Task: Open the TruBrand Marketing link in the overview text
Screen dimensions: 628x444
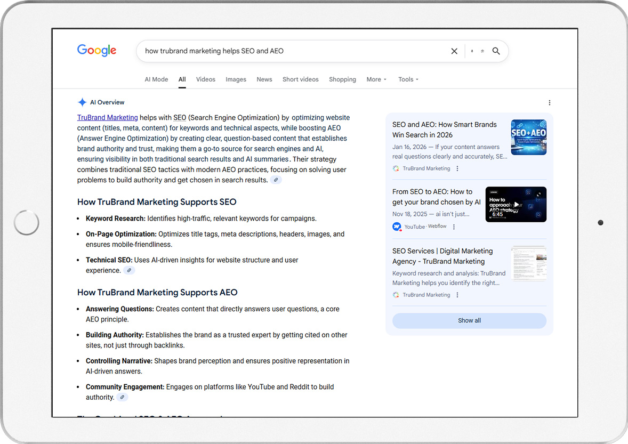Action: click(x=107, y=117)
